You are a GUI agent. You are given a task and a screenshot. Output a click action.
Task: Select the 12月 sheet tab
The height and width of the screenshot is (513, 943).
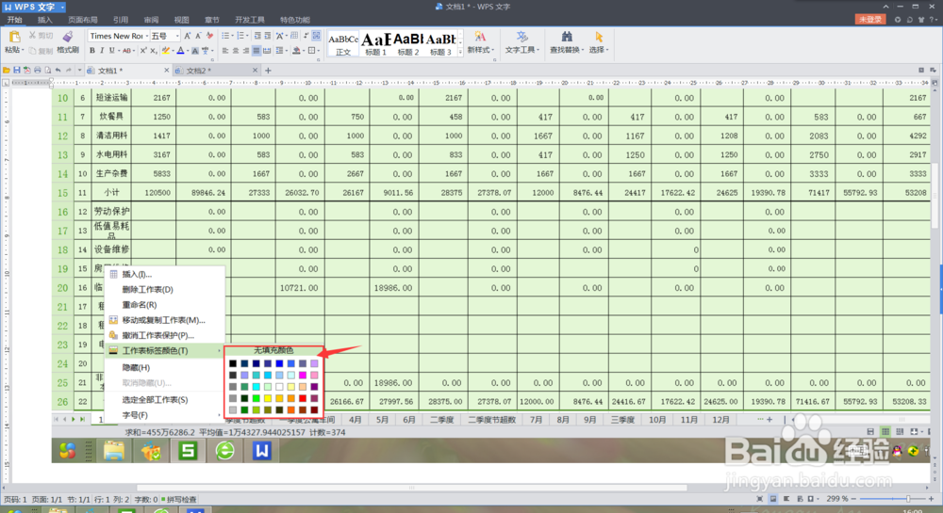[720, 420]
